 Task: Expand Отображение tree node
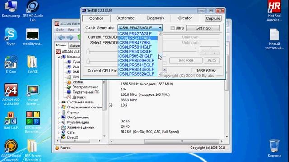pyautogui.click(x=59, y=117)
